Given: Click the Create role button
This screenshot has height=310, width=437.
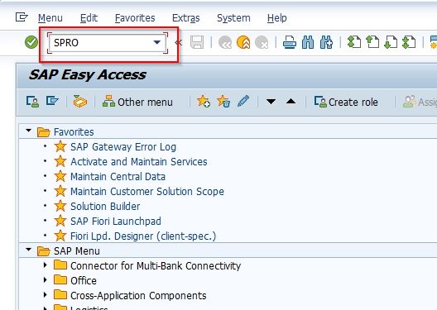Looking at the screenshot, I should click(346, 102).
